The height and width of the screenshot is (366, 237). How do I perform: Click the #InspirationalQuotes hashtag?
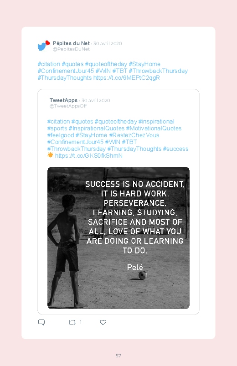click(97, 129)
